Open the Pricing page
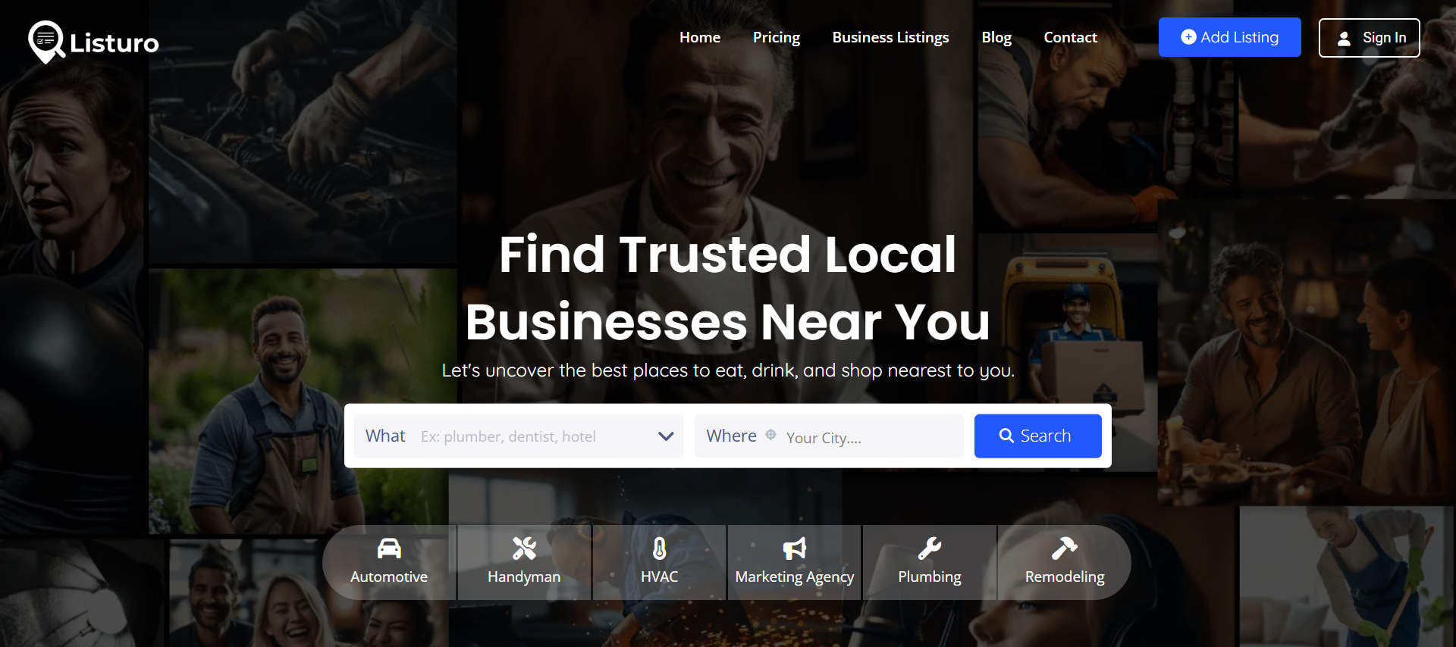Viewport: 1456px width, 647px height. [x=777, y=37]
